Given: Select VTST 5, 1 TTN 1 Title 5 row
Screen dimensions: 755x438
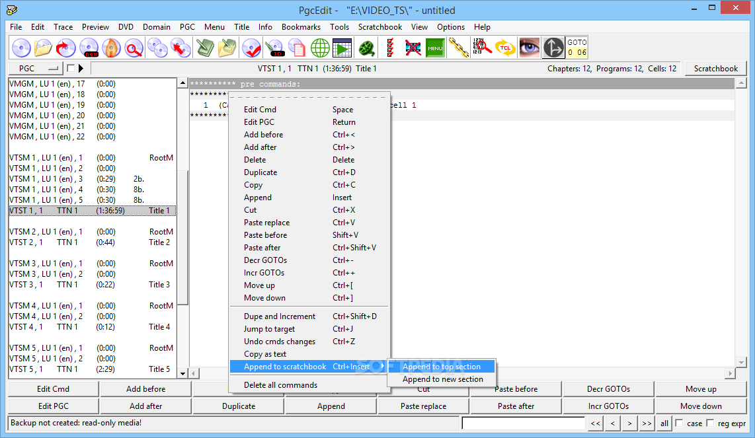Looking at the screenshot, I should (93, 369).
